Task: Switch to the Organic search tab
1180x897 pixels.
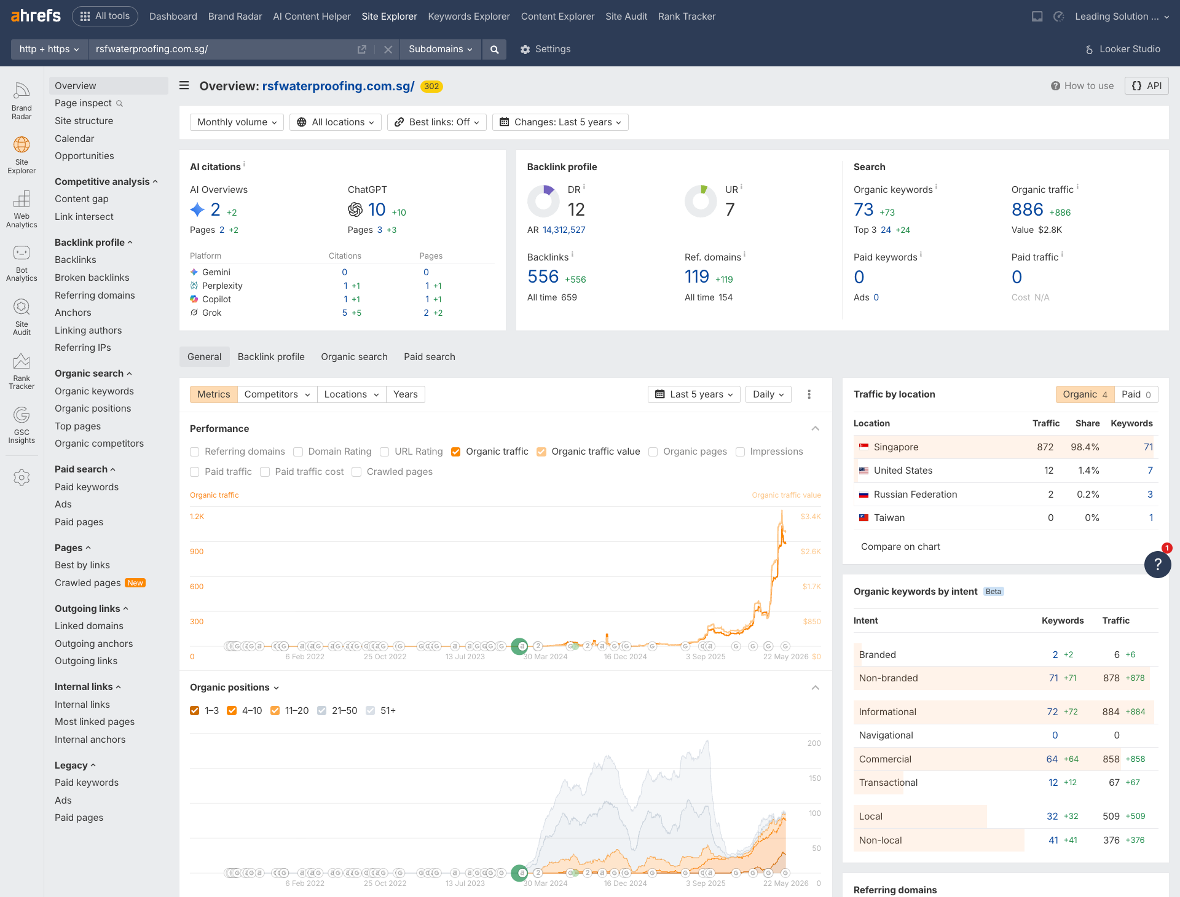Action: click(354, 357)
